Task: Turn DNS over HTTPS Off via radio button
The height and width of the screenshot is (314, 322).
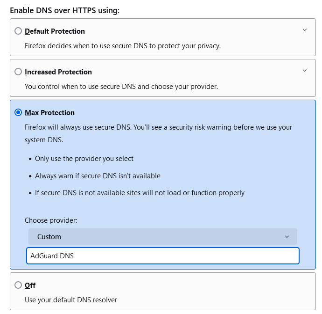Action: tap(18, 285)
